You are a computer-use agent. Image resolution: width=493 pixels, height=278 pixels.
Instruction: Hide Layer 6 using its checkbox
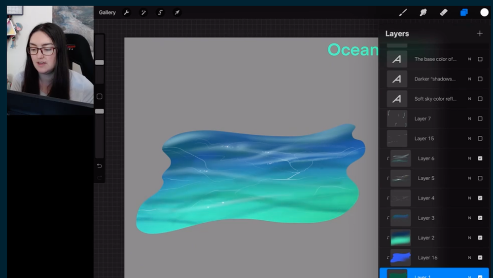click(480, 159)
